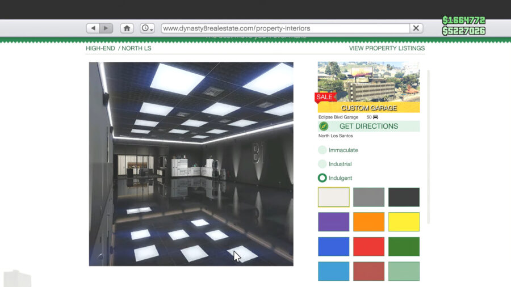This screenshot has width=511, height=287.
Task: Click the Custom Garage yellow banner
Action: (369, 108)
